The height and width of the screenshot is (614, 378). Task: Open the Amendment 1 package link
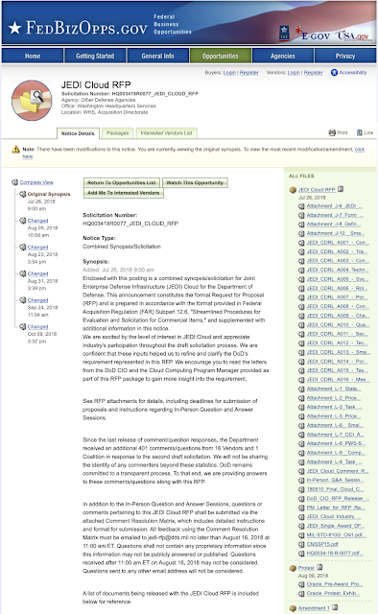click(x=314, y=608)
